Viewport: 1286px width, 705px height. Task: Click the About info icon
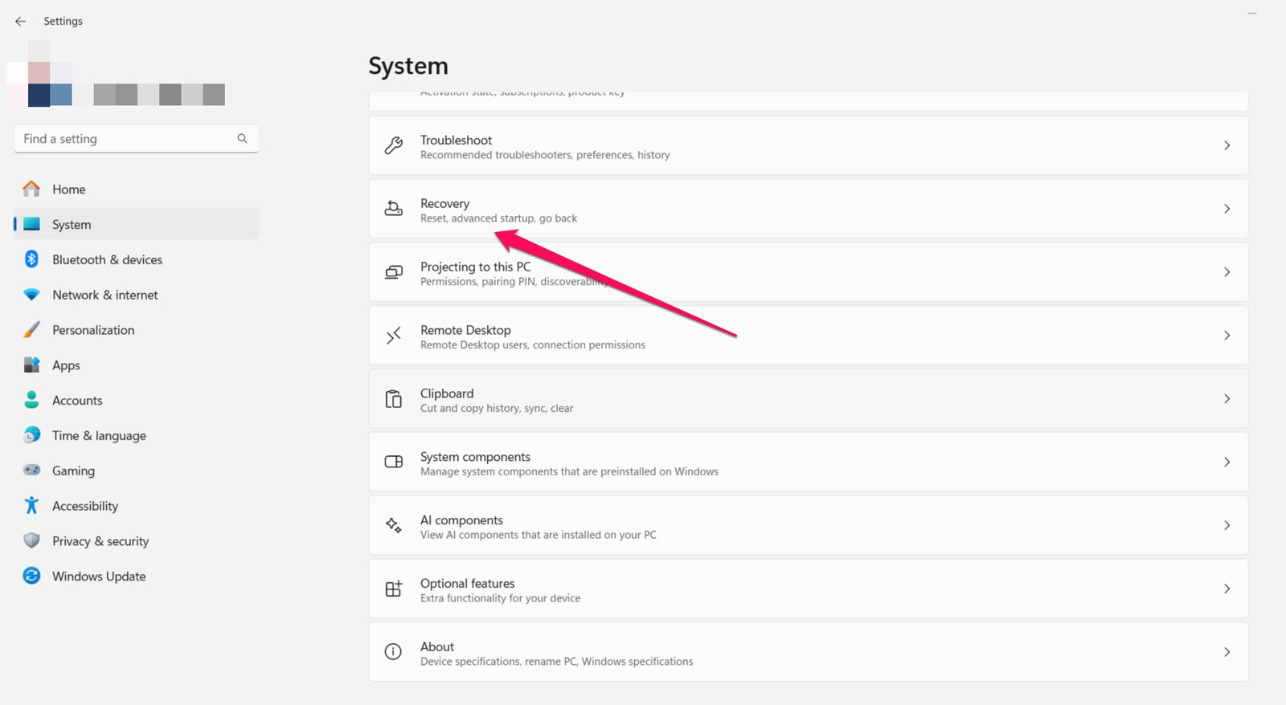[x=393, y=652]
